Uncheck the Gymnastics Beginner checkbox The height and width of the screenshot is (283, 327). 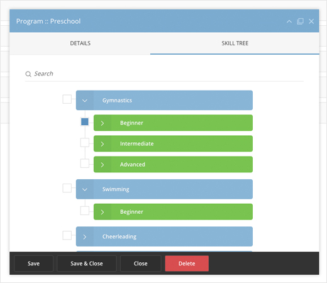[85, 121]
